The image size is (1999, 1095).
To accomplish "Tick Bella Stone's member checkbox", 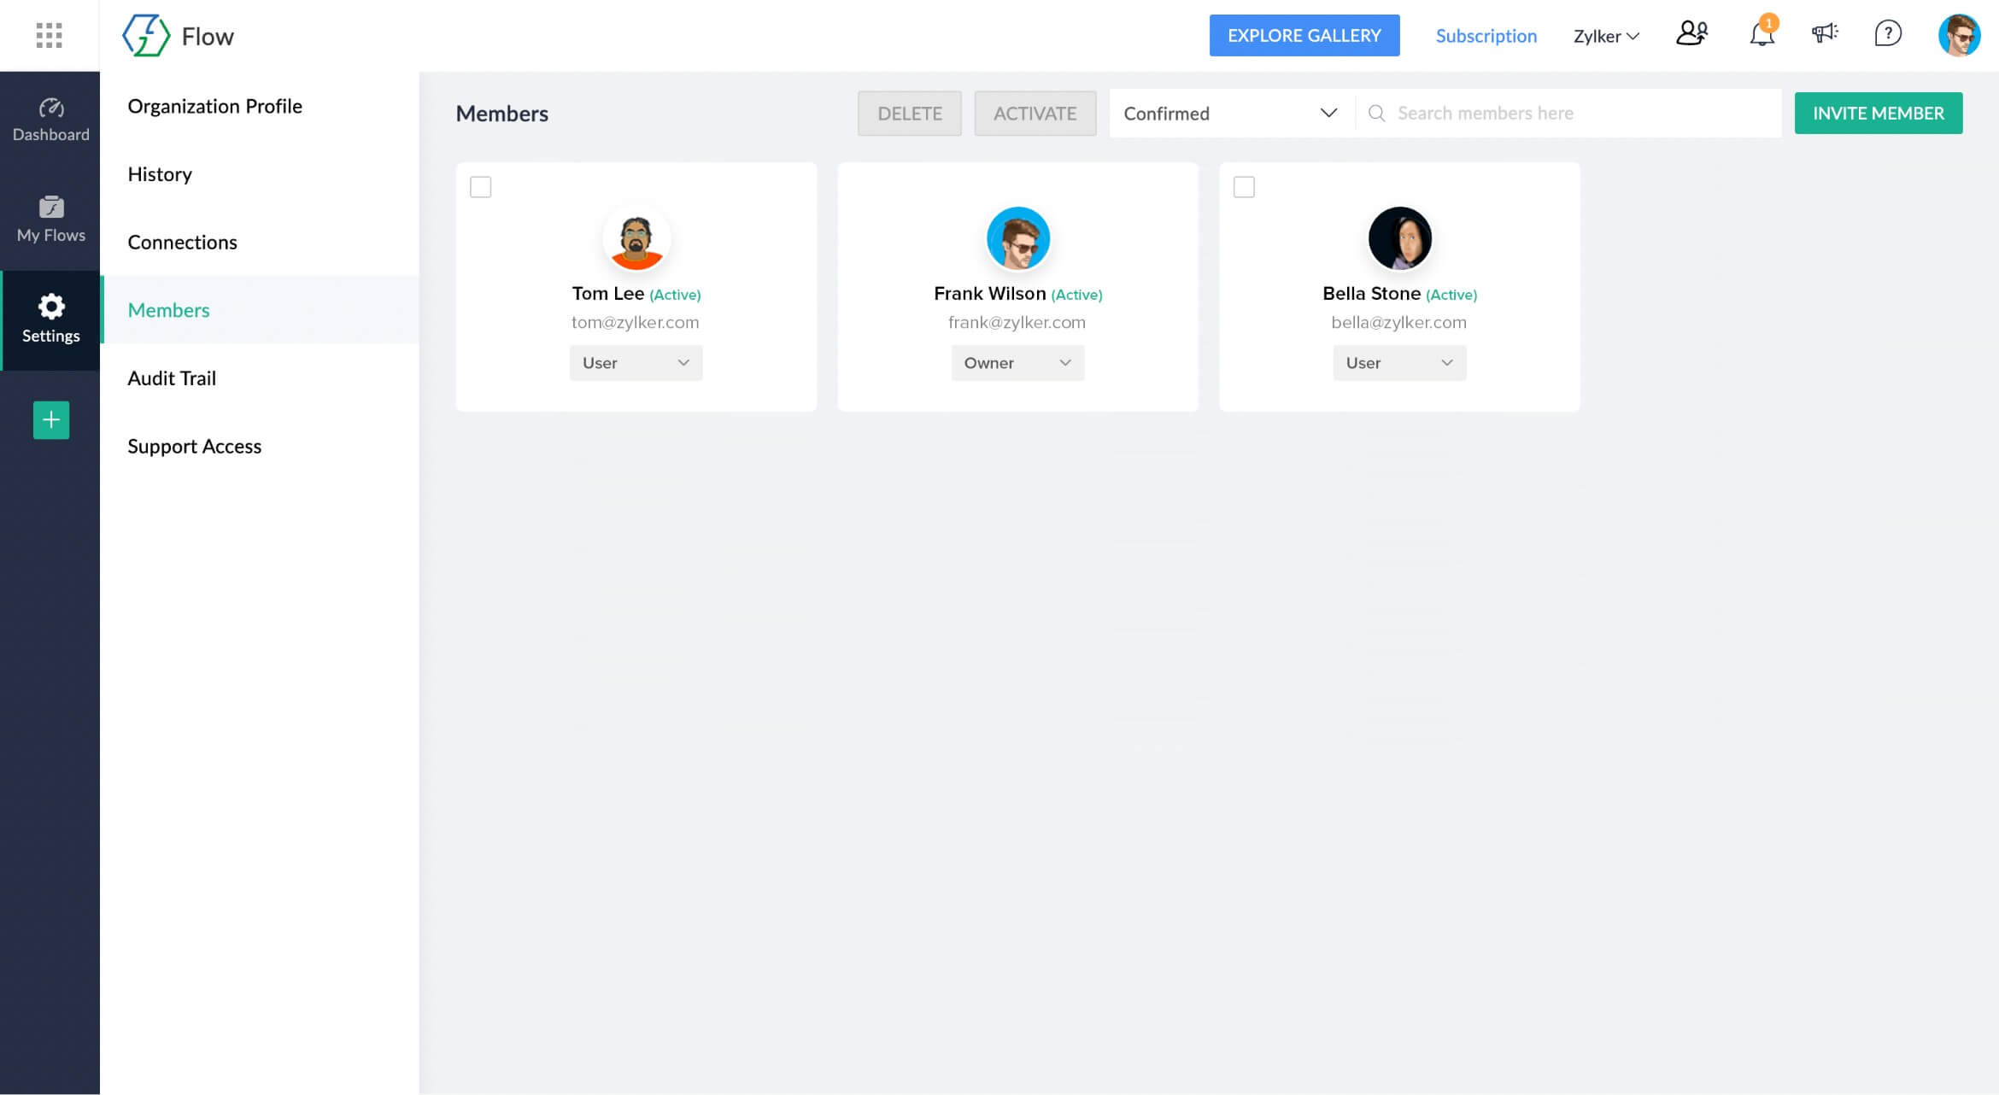I will (x=1244, y=187).
